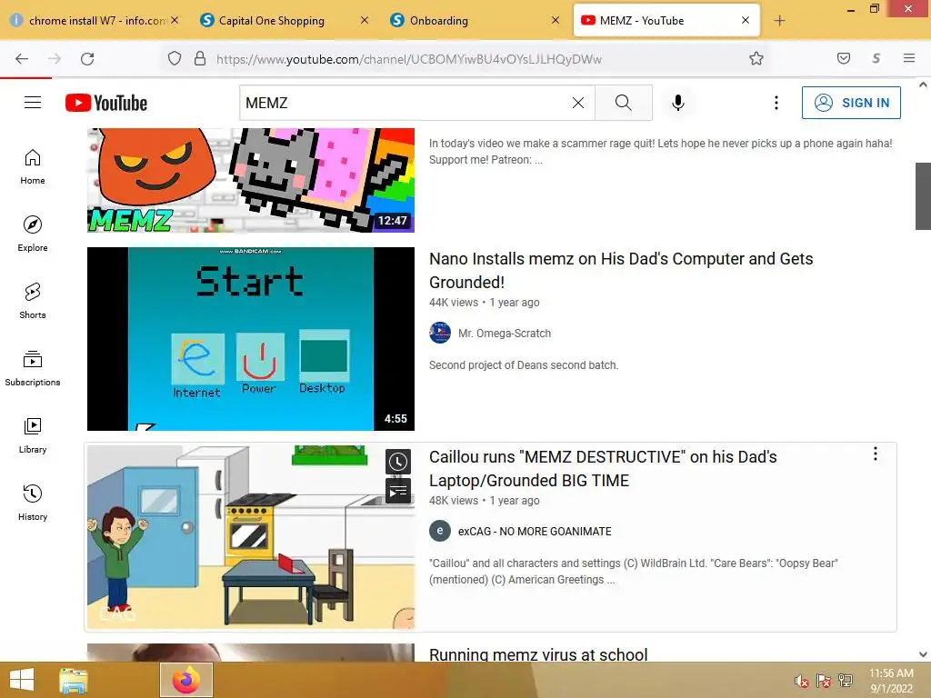Add Caillou video to Watch later
This screenshot has width=931, height=698.
pos(398,462)
